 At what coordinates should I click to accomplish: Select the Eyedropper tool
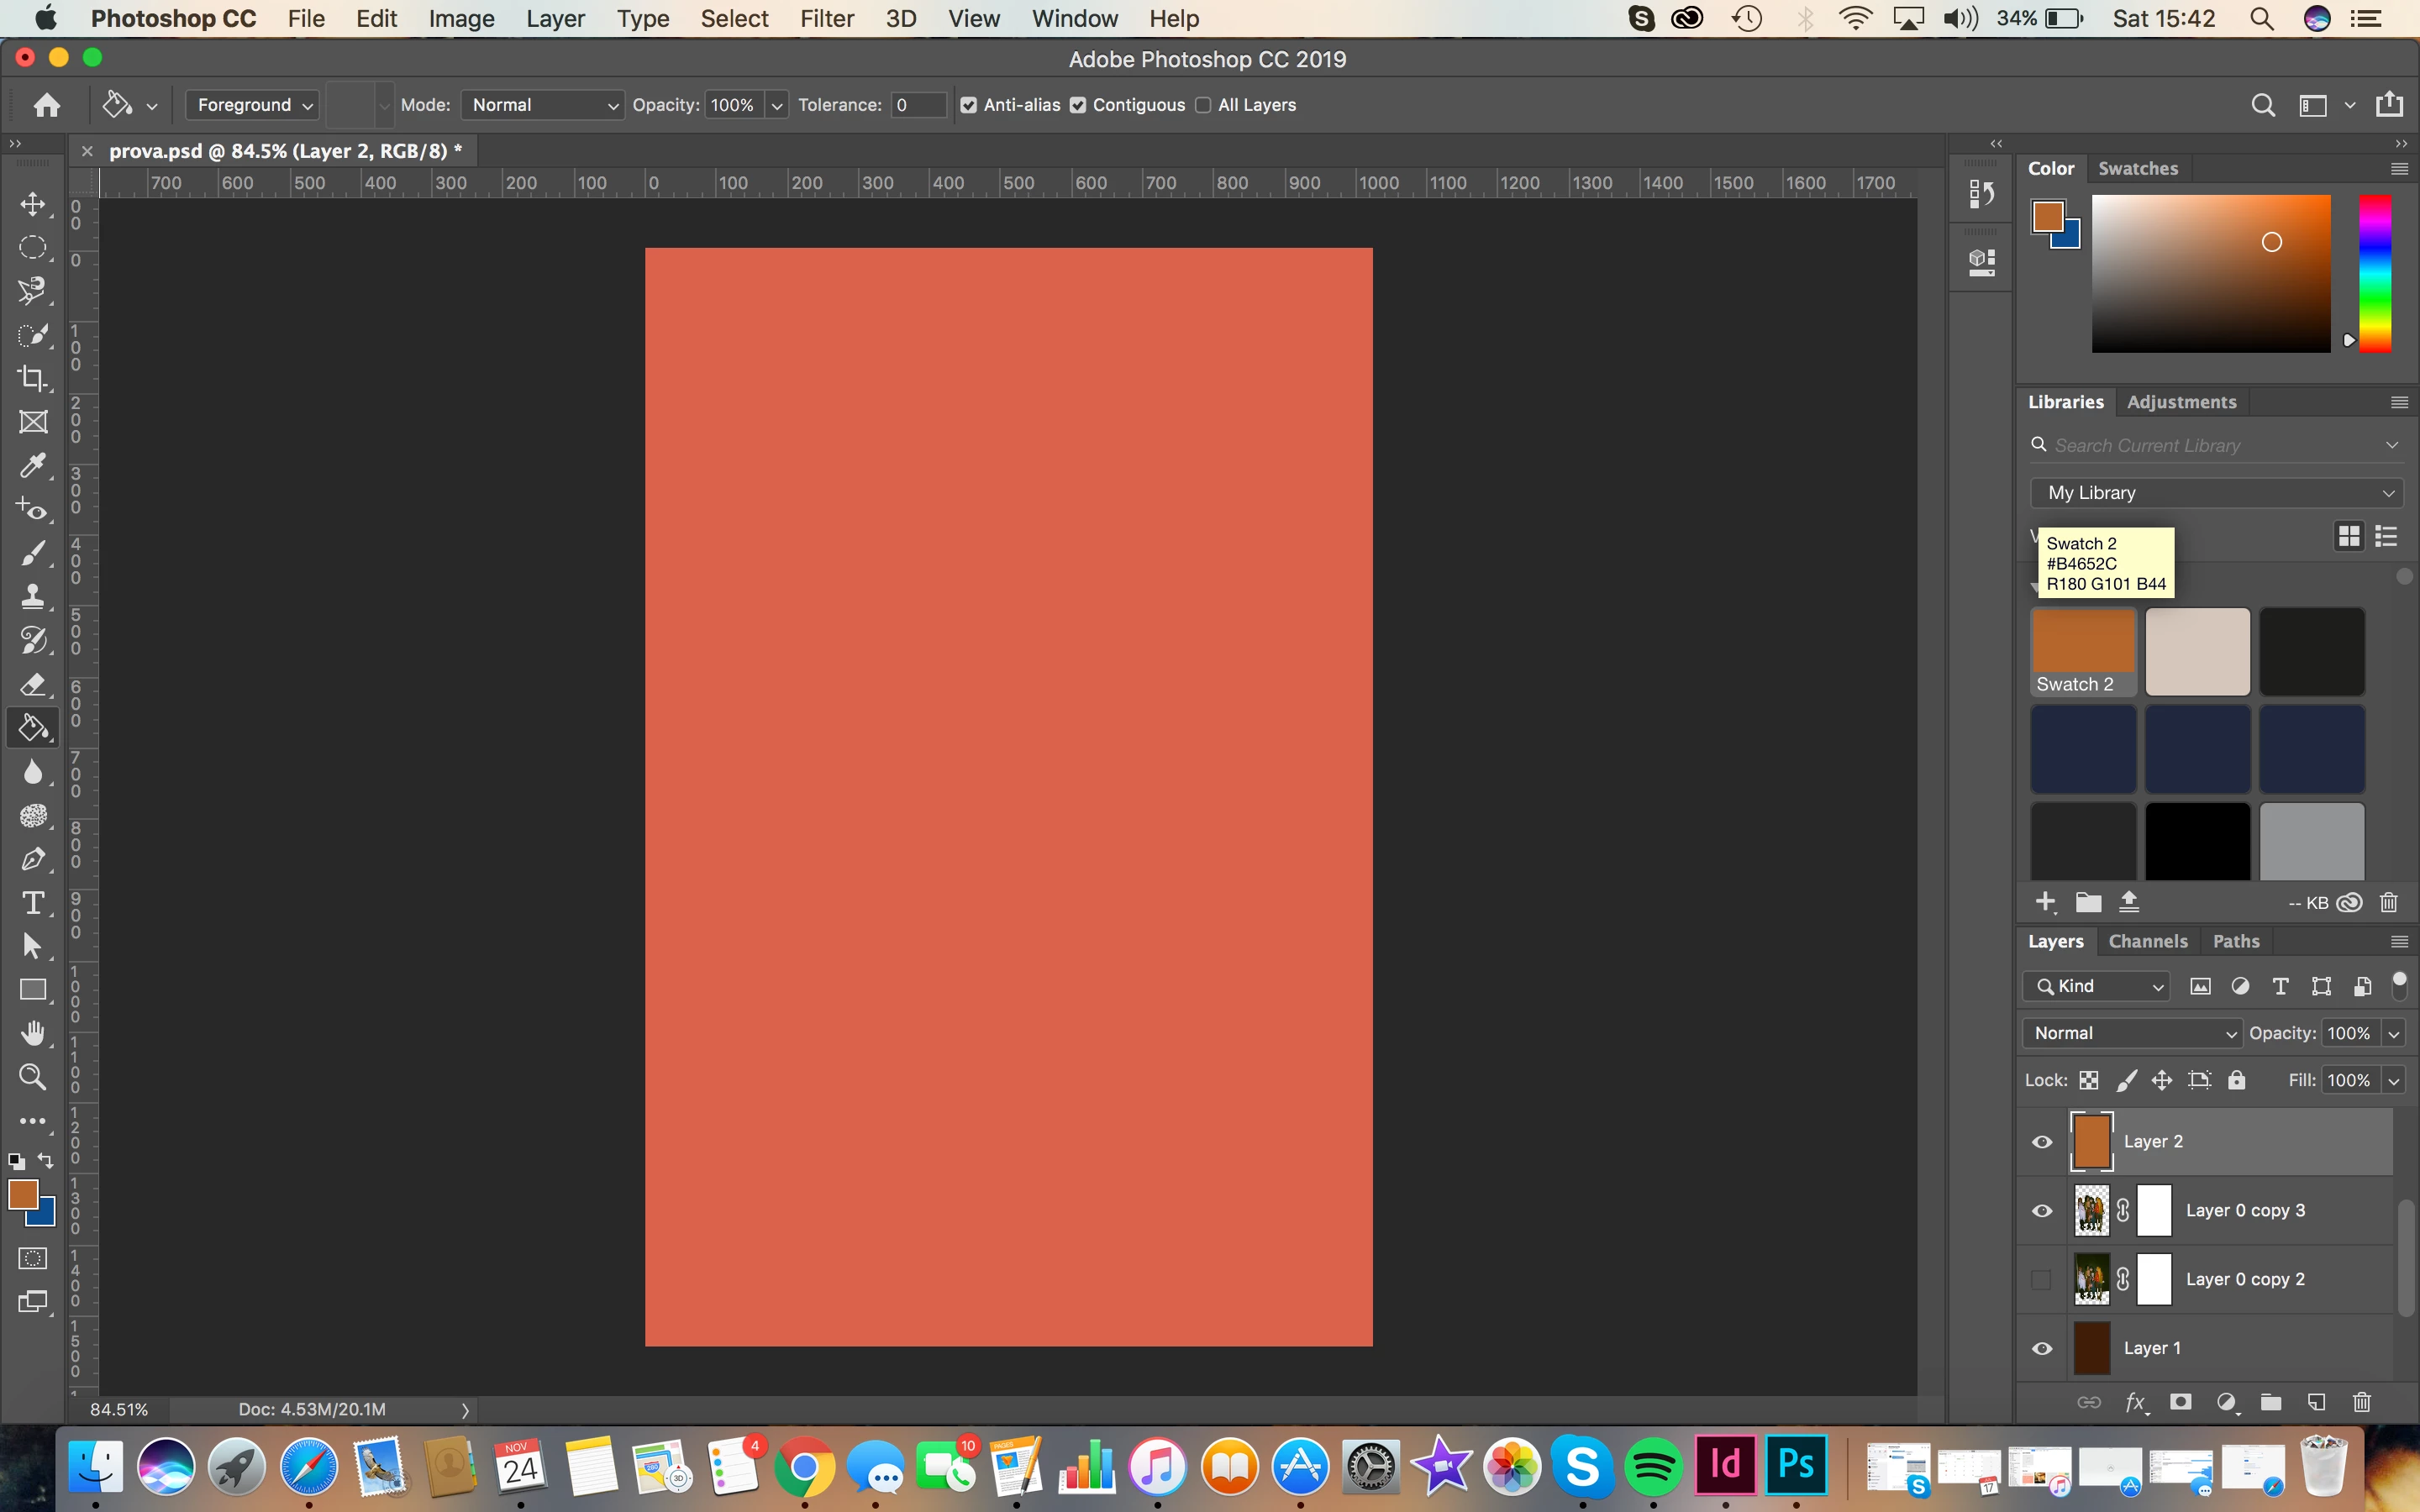tap(33, 466)
